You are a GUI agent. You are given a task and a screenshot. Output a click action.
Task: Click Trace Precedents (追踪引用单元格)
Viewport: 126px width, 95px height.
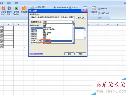[x=61, y=7]
